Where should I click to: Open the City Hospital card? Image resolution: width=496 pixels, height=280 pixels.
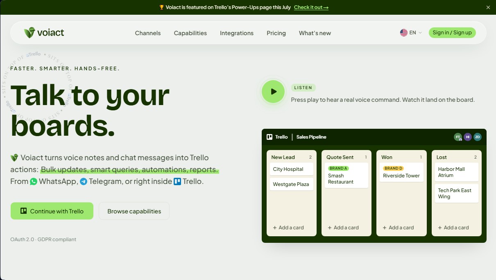click(292, 169)
